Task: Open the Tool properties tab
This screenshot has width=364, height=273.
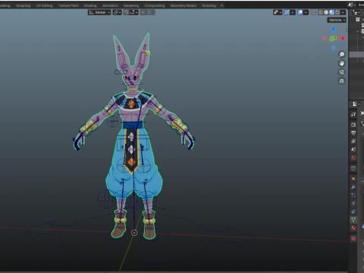Action: pos(353,115)
